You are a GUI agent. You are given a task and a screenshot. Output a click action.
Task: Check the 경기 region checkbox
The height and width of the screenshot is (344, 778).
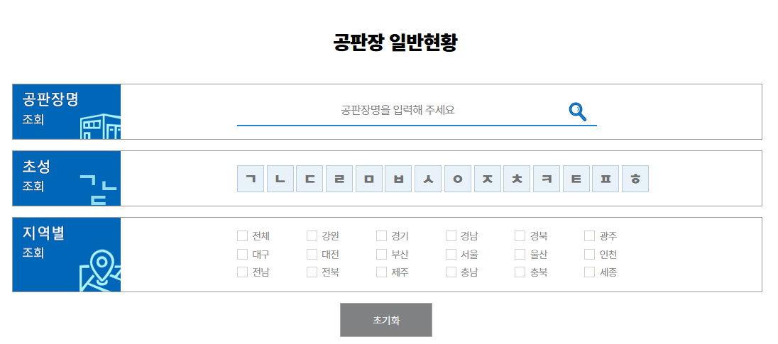pos(381,236)
